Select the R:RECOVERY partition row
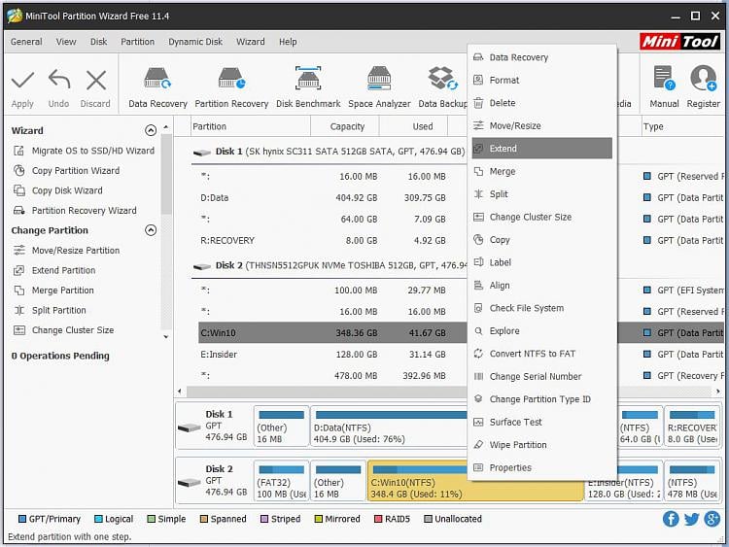The image size is (729, 547). pos(332,240)
